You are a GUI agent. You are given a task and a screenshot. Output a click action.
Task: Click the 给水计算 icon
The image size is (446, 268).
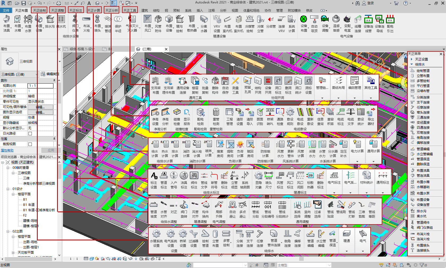[155, 149]
